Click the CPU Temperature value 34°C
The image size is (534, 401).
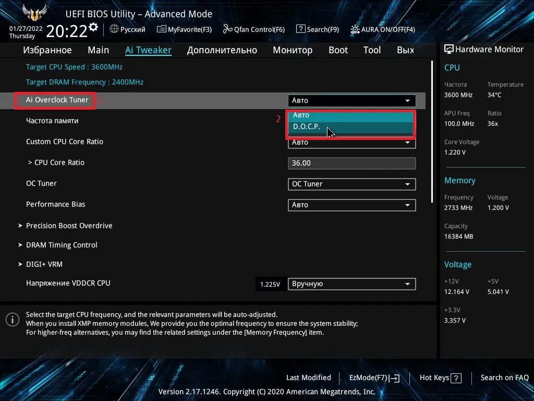494,95
